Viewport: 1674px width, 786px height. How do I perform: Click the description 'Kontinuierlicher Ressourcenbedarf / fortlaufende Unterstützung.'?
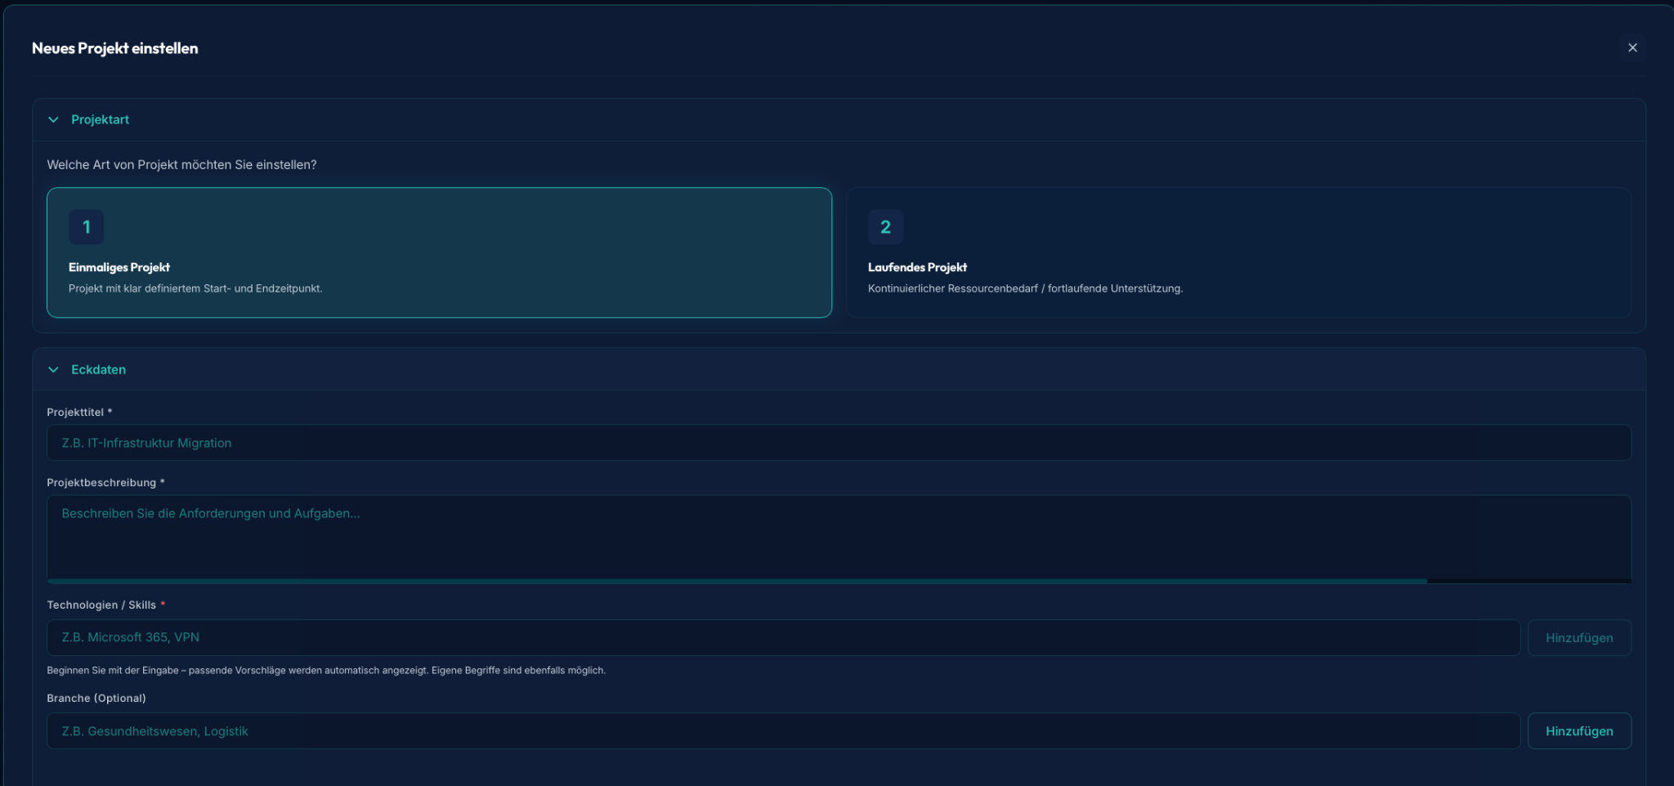tap(1025, 288)
